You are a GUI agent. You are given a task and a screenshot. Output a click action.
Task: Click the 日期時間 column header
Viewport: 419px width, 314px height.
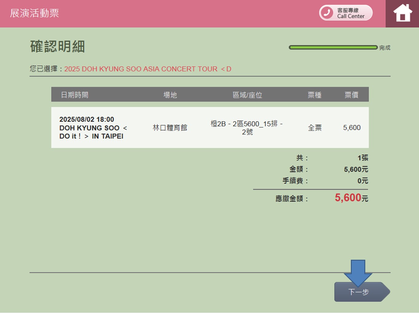coord(75,95)
